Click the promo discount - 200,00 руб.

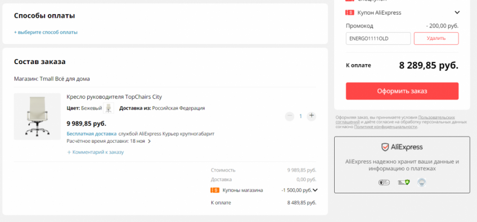[442, 26]
